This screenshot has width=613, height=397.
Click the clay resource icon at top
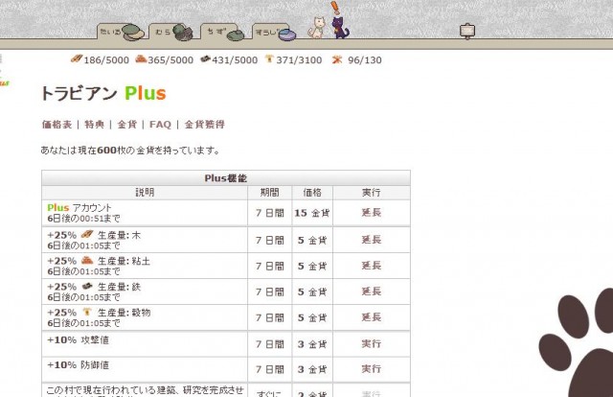point(141,59)
